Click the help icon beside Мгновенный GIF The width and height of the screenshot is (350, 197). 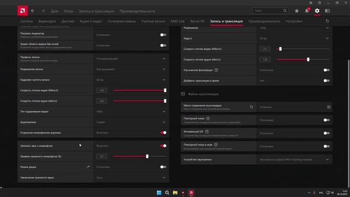click(207, 131)
